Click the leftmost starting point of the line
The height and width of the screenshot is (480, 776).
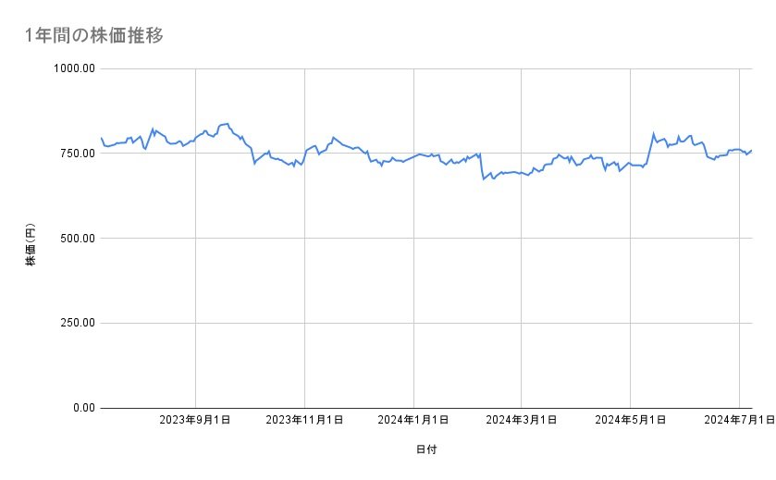tap(101, 138)
